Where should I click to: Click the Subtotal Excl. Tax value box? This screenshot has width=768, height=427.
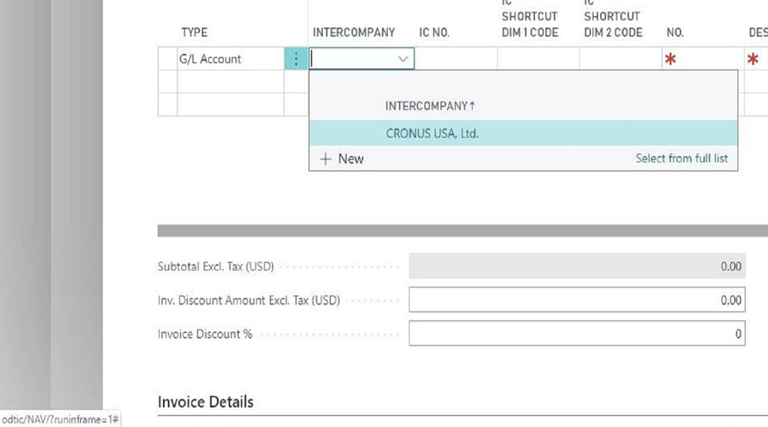577,266
